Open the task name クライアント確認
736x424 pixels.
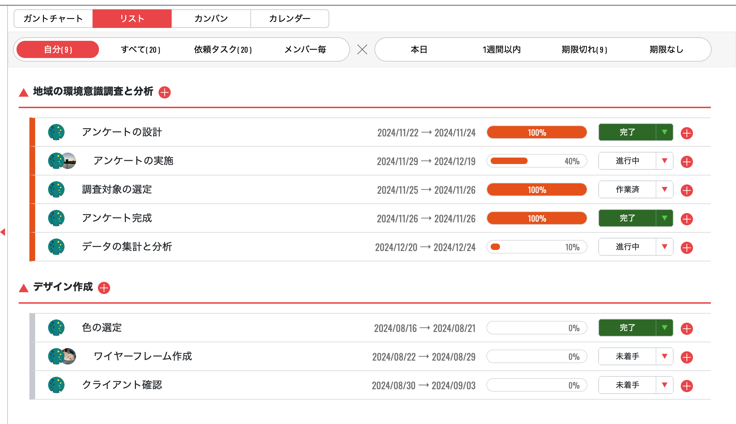click(x=122, y=385)
